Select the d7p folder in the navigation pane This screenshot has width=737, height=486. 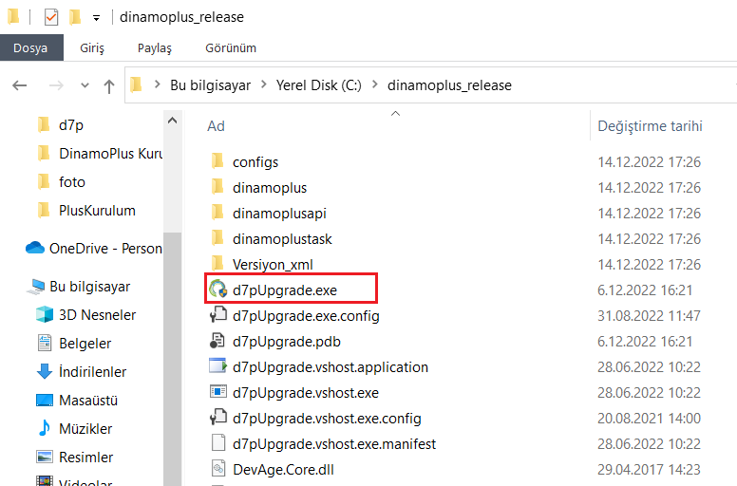click(71, 125)
